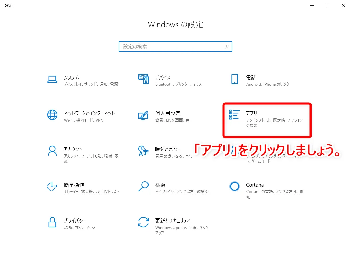Viewport: 351px width, 258px height.
Task: Select the 電話 title text
Action: pyautogui.click(x=251, y=77)
